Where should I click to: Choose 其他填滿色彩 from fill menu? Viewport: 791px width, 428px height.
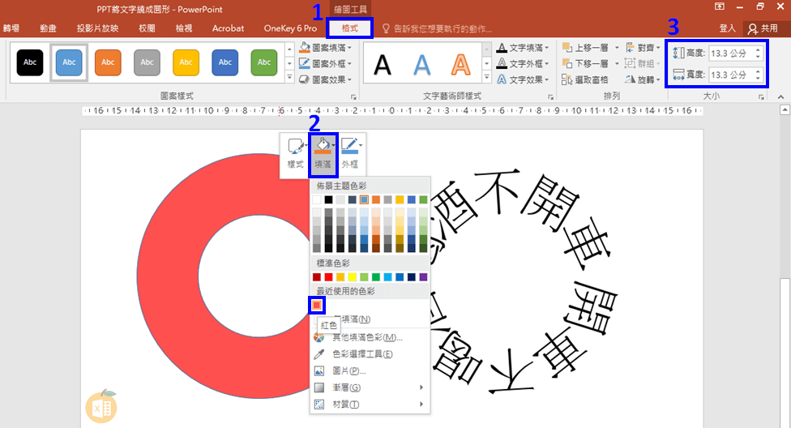tap(367, 337)
